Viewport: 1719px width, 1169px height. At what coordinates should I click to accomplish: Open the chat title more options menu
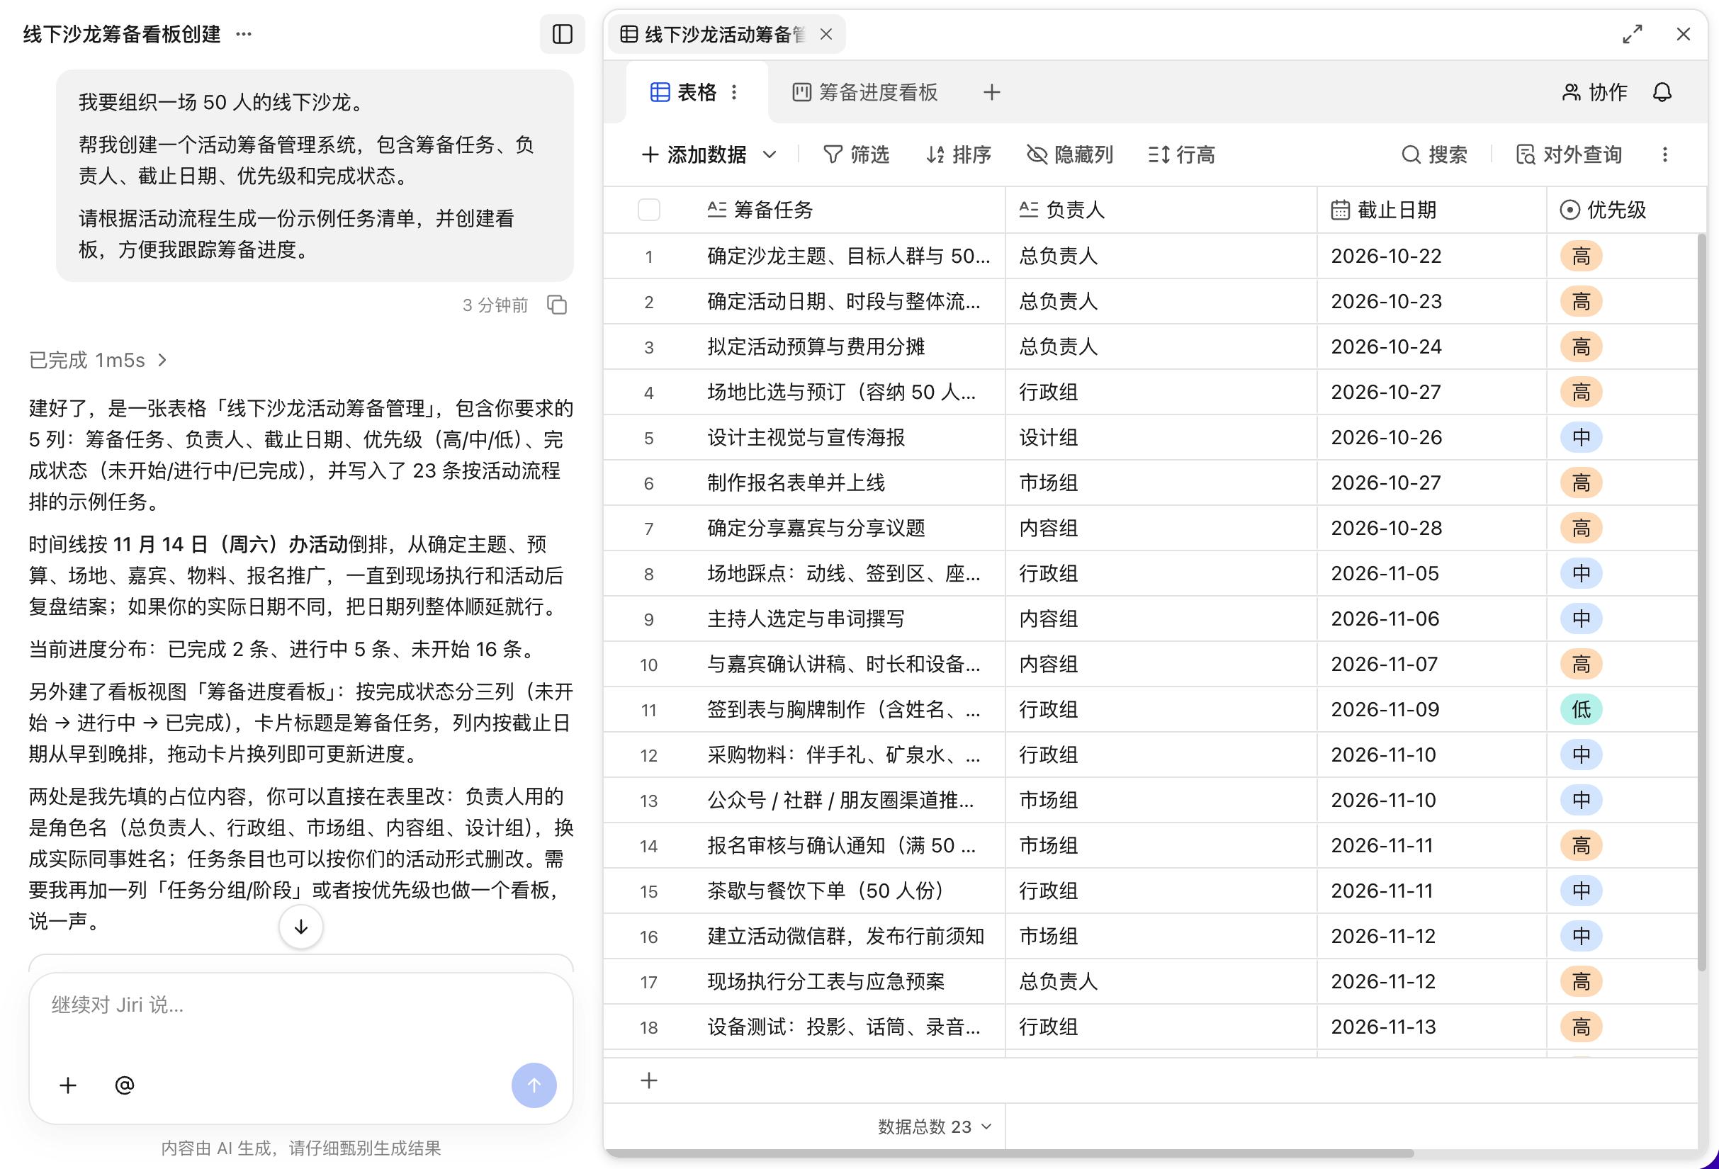point(243,34)
